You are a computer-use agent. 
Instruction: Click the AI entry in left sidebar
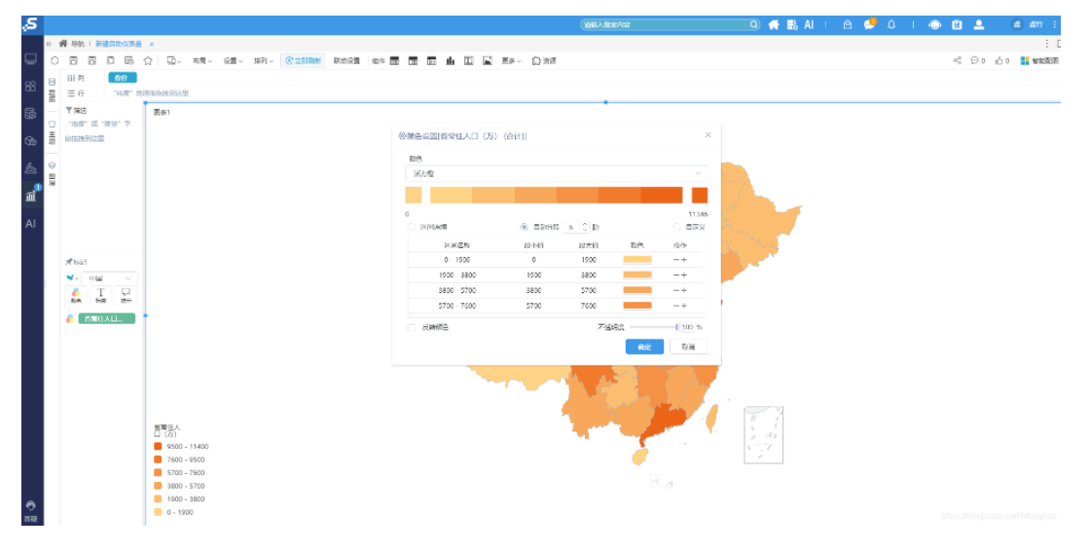pos(30,223)
